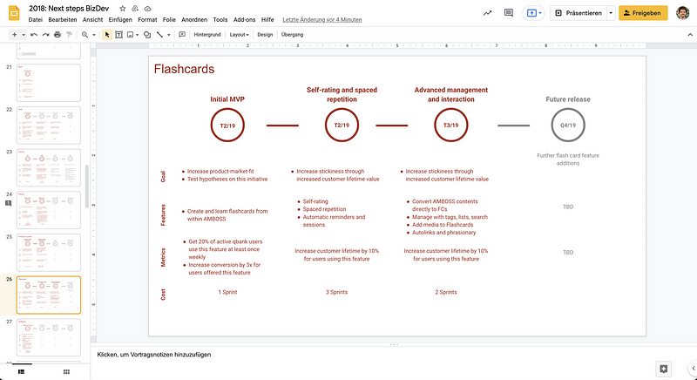Viewport: 697px width, 380px height.
Task: Open the Folie menu
Action: (169, 19)
